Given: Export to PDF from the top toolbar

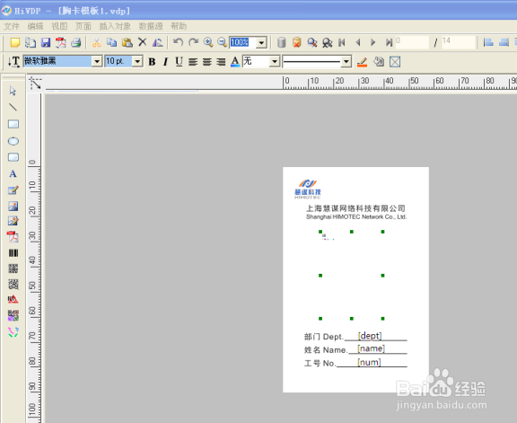Looking at the screenshot, I should pos(61,42).
